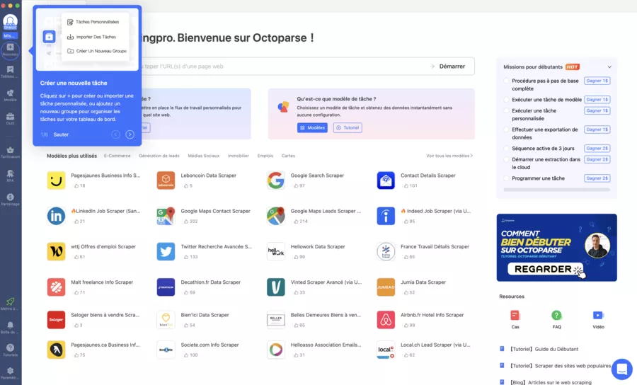The width and height of the screenshot is (637, 385).
Task: Click the Airbnb.fr Hotel Info Scraper logo
Action: 386,320
